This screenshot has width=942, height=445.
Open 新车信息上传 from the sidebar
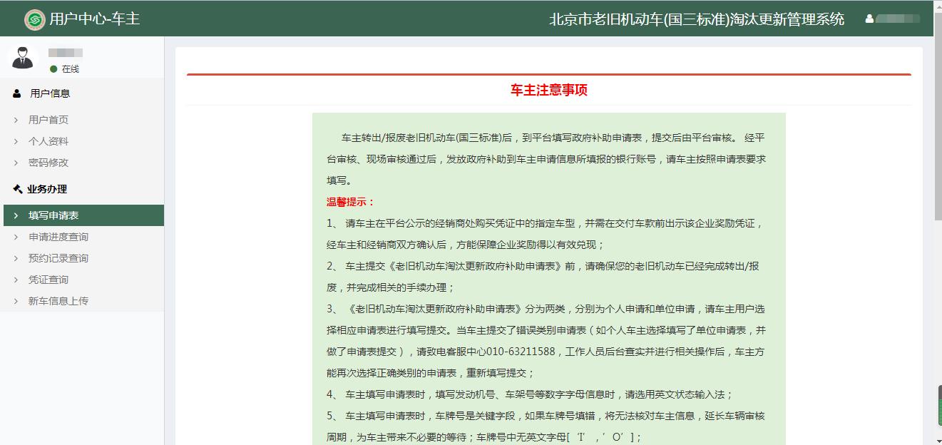pos(61,301)
